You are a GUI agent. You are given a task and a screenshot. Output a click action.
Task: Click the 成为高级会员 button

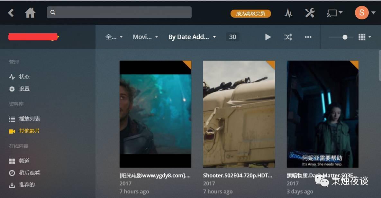click(x=250, y=13)
